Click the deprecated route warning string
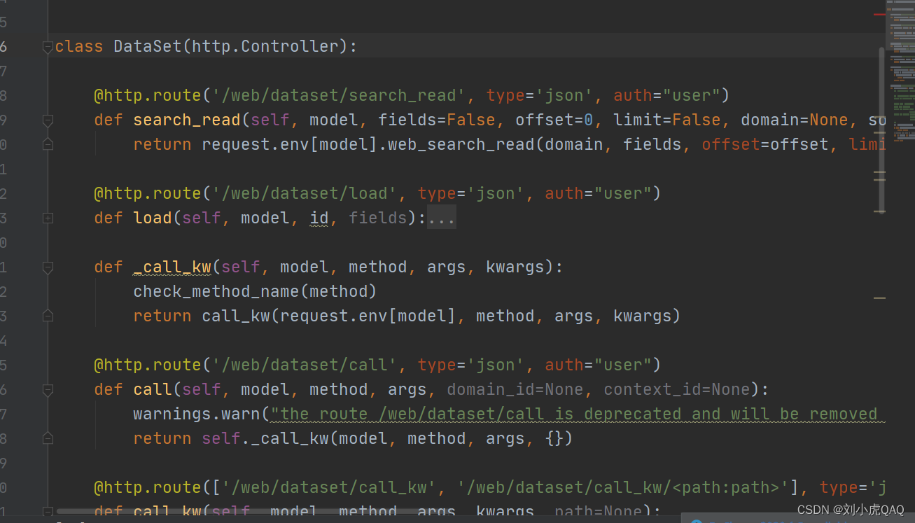 [x=578, y=414]
